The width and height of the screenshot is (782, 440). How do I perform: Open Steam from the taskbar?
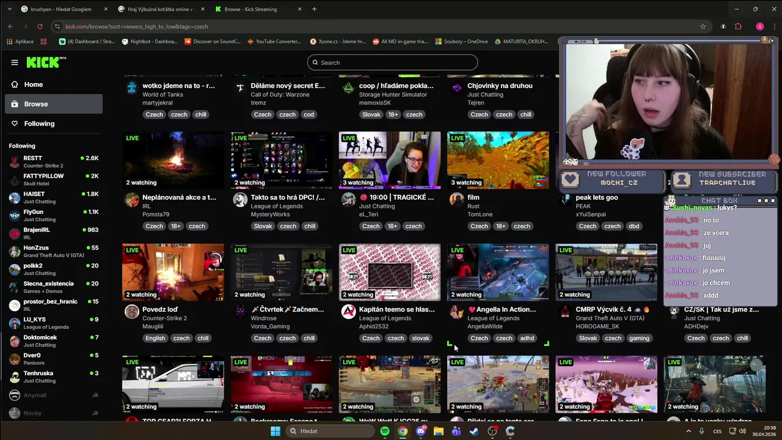point(474,431)
